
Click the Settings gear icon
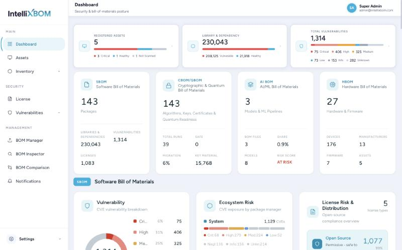11,239
